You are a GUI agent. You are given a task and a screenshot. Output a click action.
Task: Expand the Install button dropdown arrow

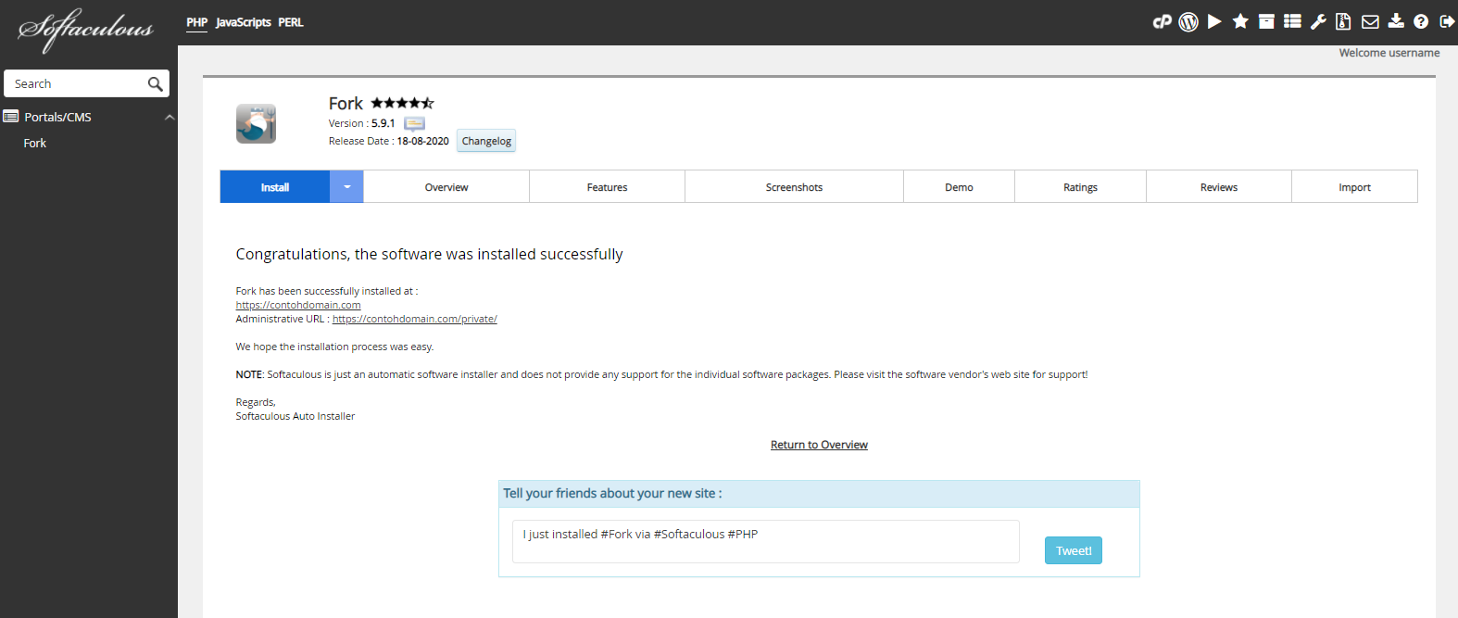[x=346, y=187]
